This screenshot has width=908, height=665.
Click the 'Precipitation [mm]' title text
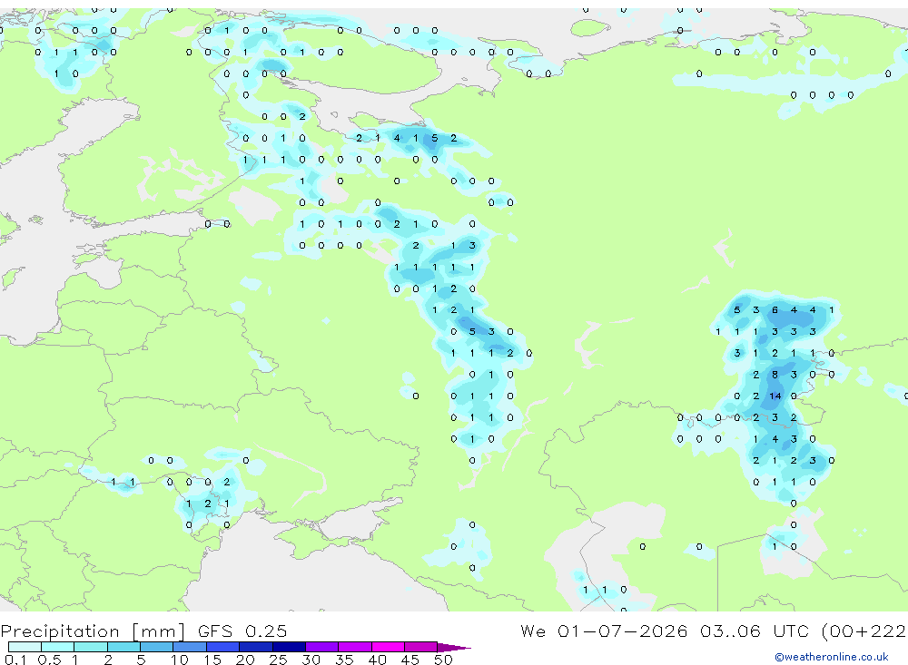click(x=93, y=631)
